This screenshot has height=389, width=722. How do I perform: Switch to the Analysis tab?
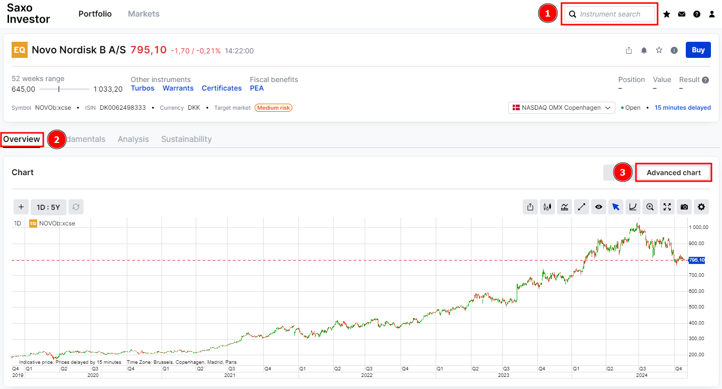(x=133, y=139)
